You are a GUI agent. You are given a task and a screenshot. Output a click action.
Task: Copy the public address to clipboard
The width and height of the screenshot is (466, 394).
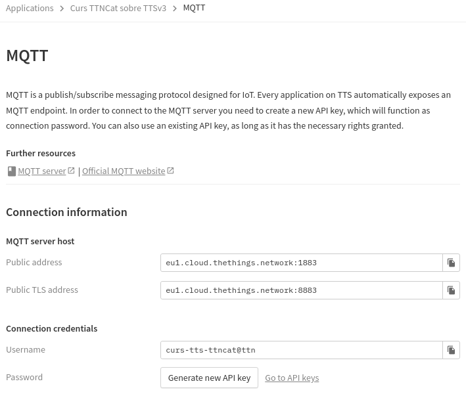point(451,263)
